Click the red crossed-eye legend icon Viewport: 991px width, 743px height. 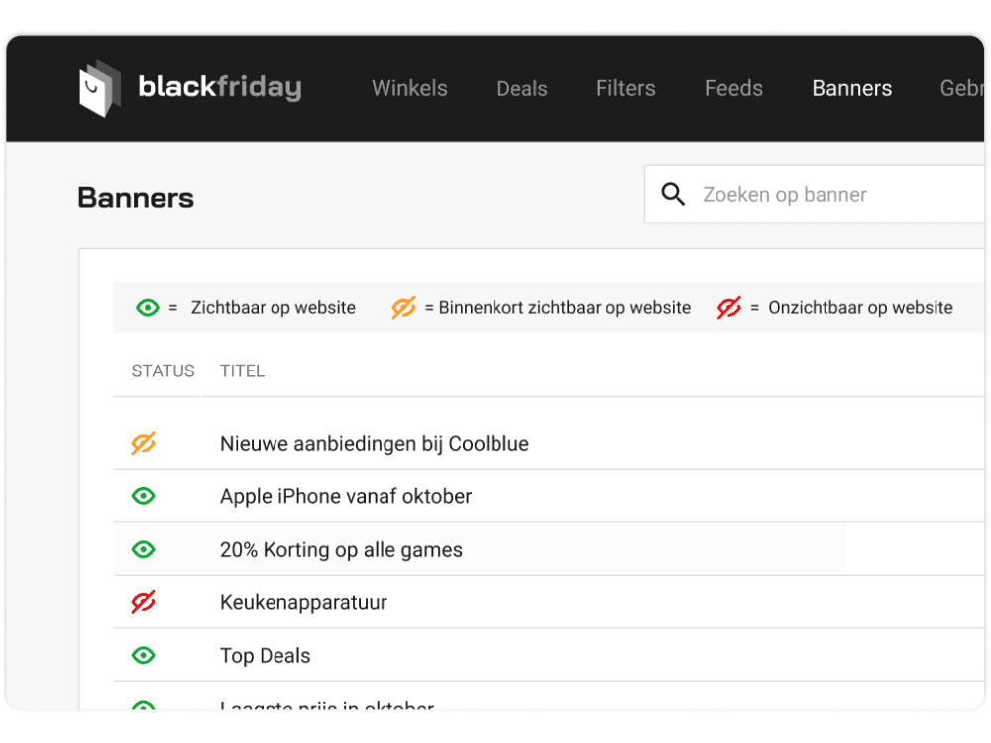pos(728,308)
